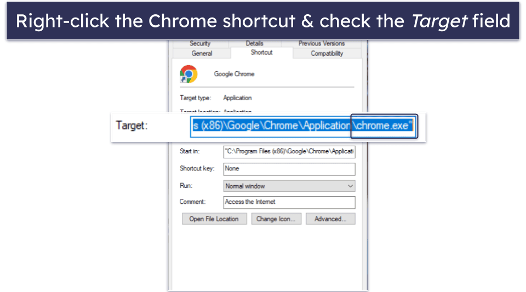Image resolution: width=526 pixels, height=292 pixels.
Task: Click the Run: label
Action: click(x=186, y=186)
